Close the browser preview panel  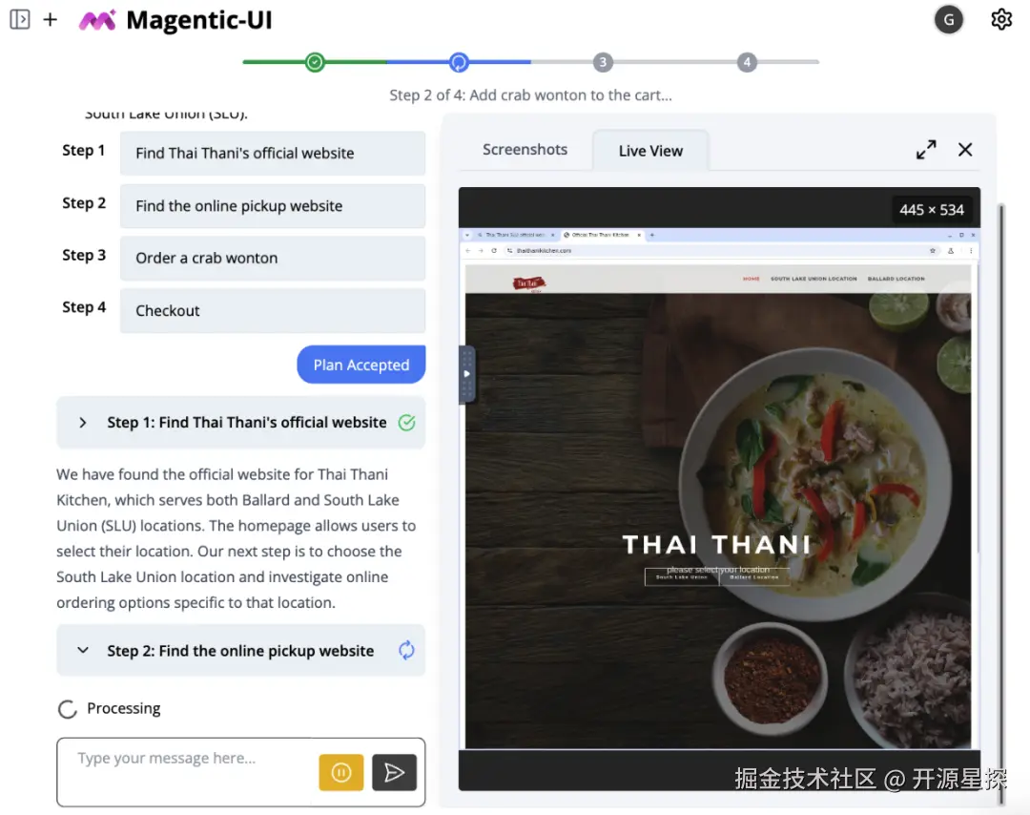(x=965, y=150)
